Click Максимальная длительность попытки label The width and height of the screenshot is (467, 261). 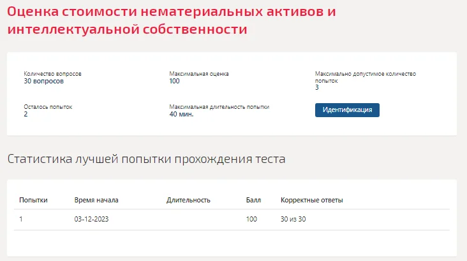pos(219,107)
